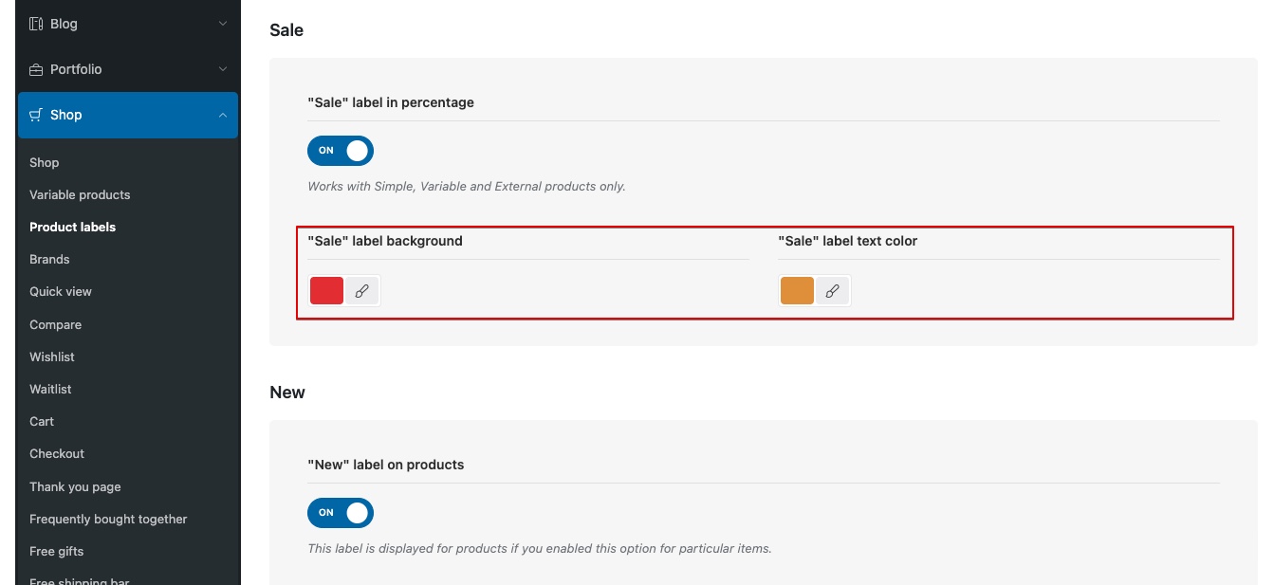Disable "Sale" label in percentage toggle
This screenshot has width=1274, height=585.
tap(341, 151)
